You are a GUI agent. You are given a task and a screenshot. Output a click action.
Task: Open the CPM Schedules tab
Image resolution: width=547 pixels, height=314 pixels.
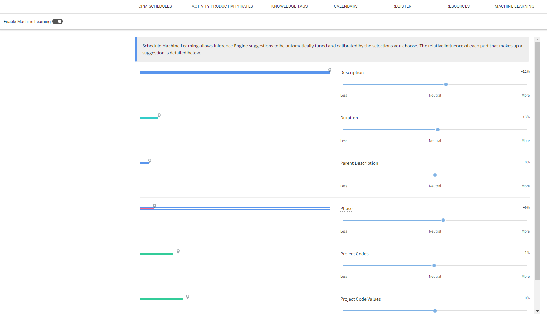pyautogui.click(x=155, y=6)
